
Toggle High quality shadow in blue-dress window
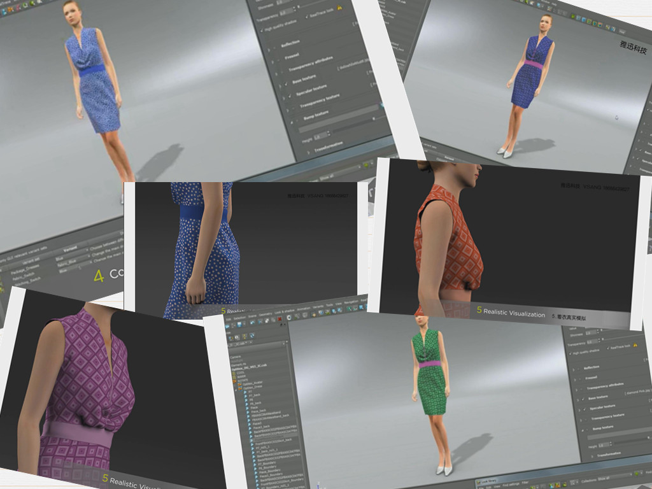click(262, 31)
